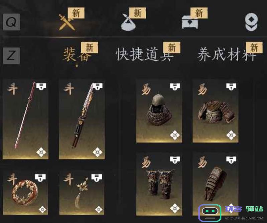
Task: Toggle the lock icon on the ring card
Action: (x=40, y=178)
